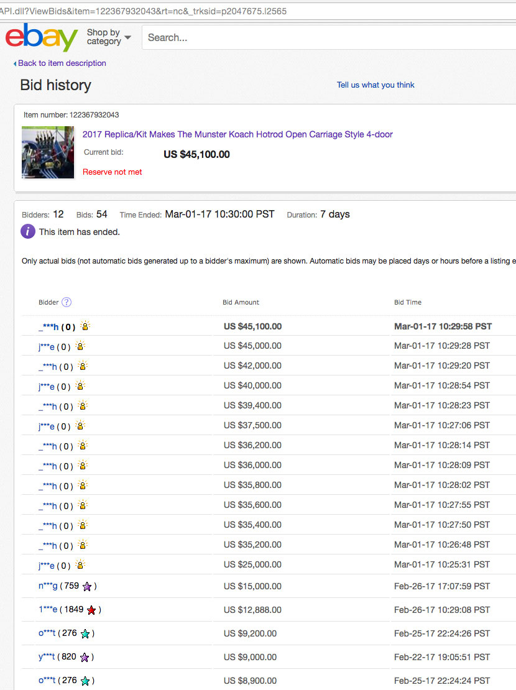Open bidder o***t on the $9,200.00 row
516x690 pixels.
click(47, 633)
